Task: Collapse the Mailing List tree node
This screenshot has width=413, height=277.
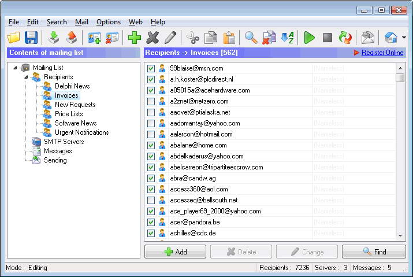Action: [x=15, y=68]
